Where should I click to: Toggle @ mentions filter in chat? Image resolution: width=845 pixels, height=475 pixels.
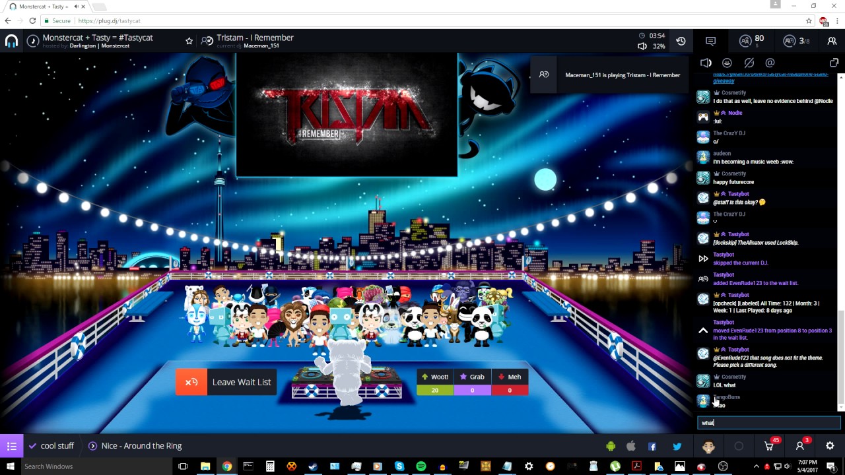click(770, 63)
